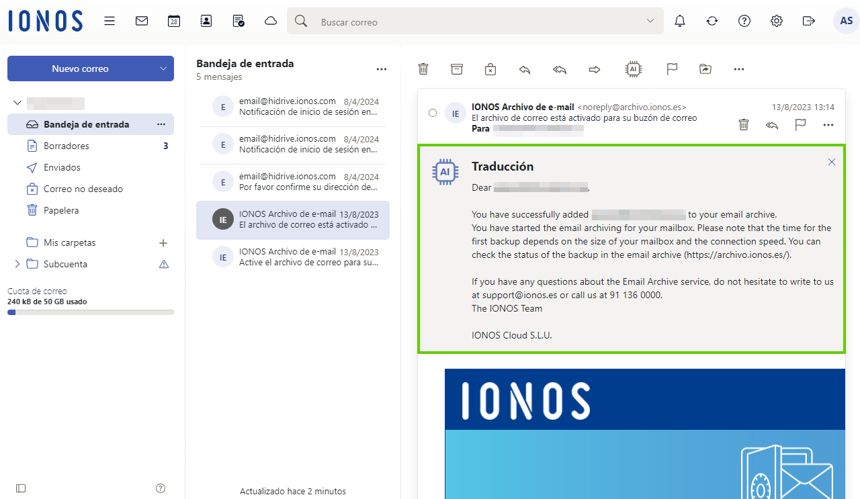Open the Enviados folder
860x499 pixels.
[x=91, y=167]
